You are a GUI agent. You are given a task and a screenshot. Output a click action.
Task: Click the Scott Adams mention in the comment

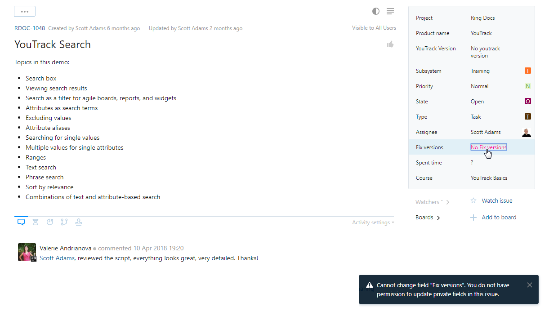pyautogui.click(x=57, y=258)
